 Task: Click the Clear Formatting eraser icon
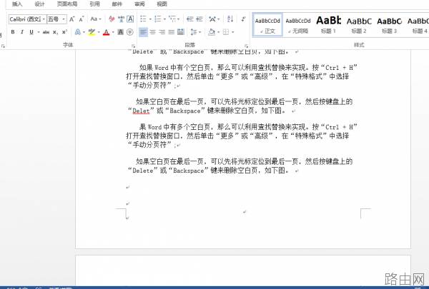[112, 19]
